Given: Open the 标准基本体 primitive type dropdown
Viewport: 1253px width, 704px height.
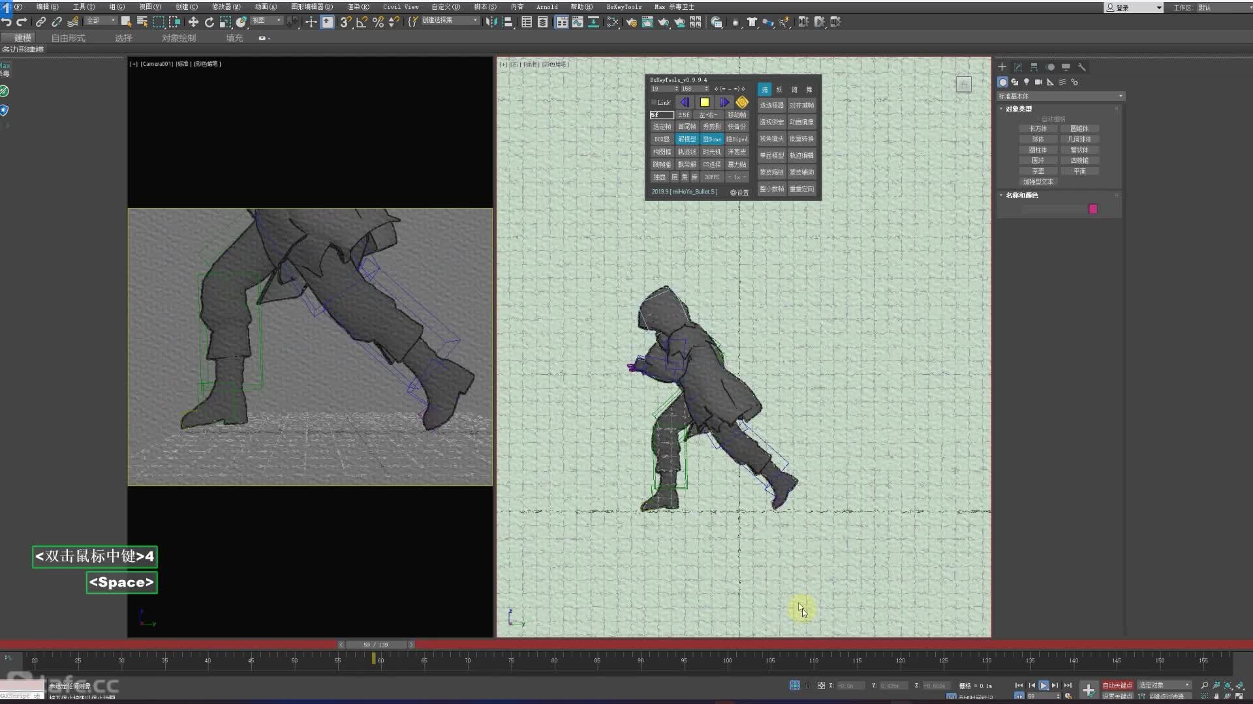Looking at the screenshot, I should [1060, 96].
